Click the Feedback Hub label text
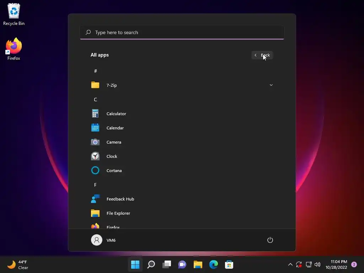Screen dimensions: 364x273 (120, 199)
